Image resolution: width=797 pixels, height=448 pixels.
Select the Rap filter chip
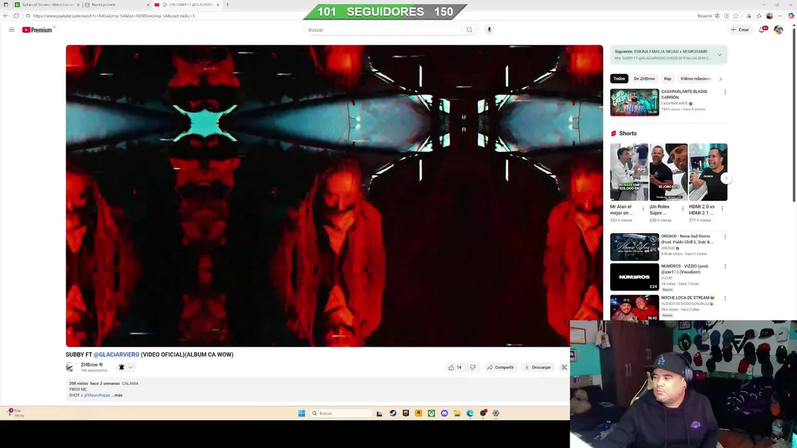667,78
